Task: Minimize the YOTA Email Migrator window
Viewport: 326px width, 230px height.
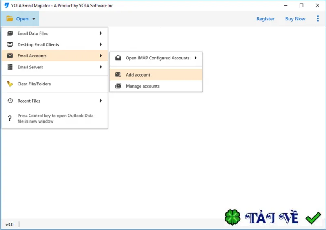Action: click(286, 5)
